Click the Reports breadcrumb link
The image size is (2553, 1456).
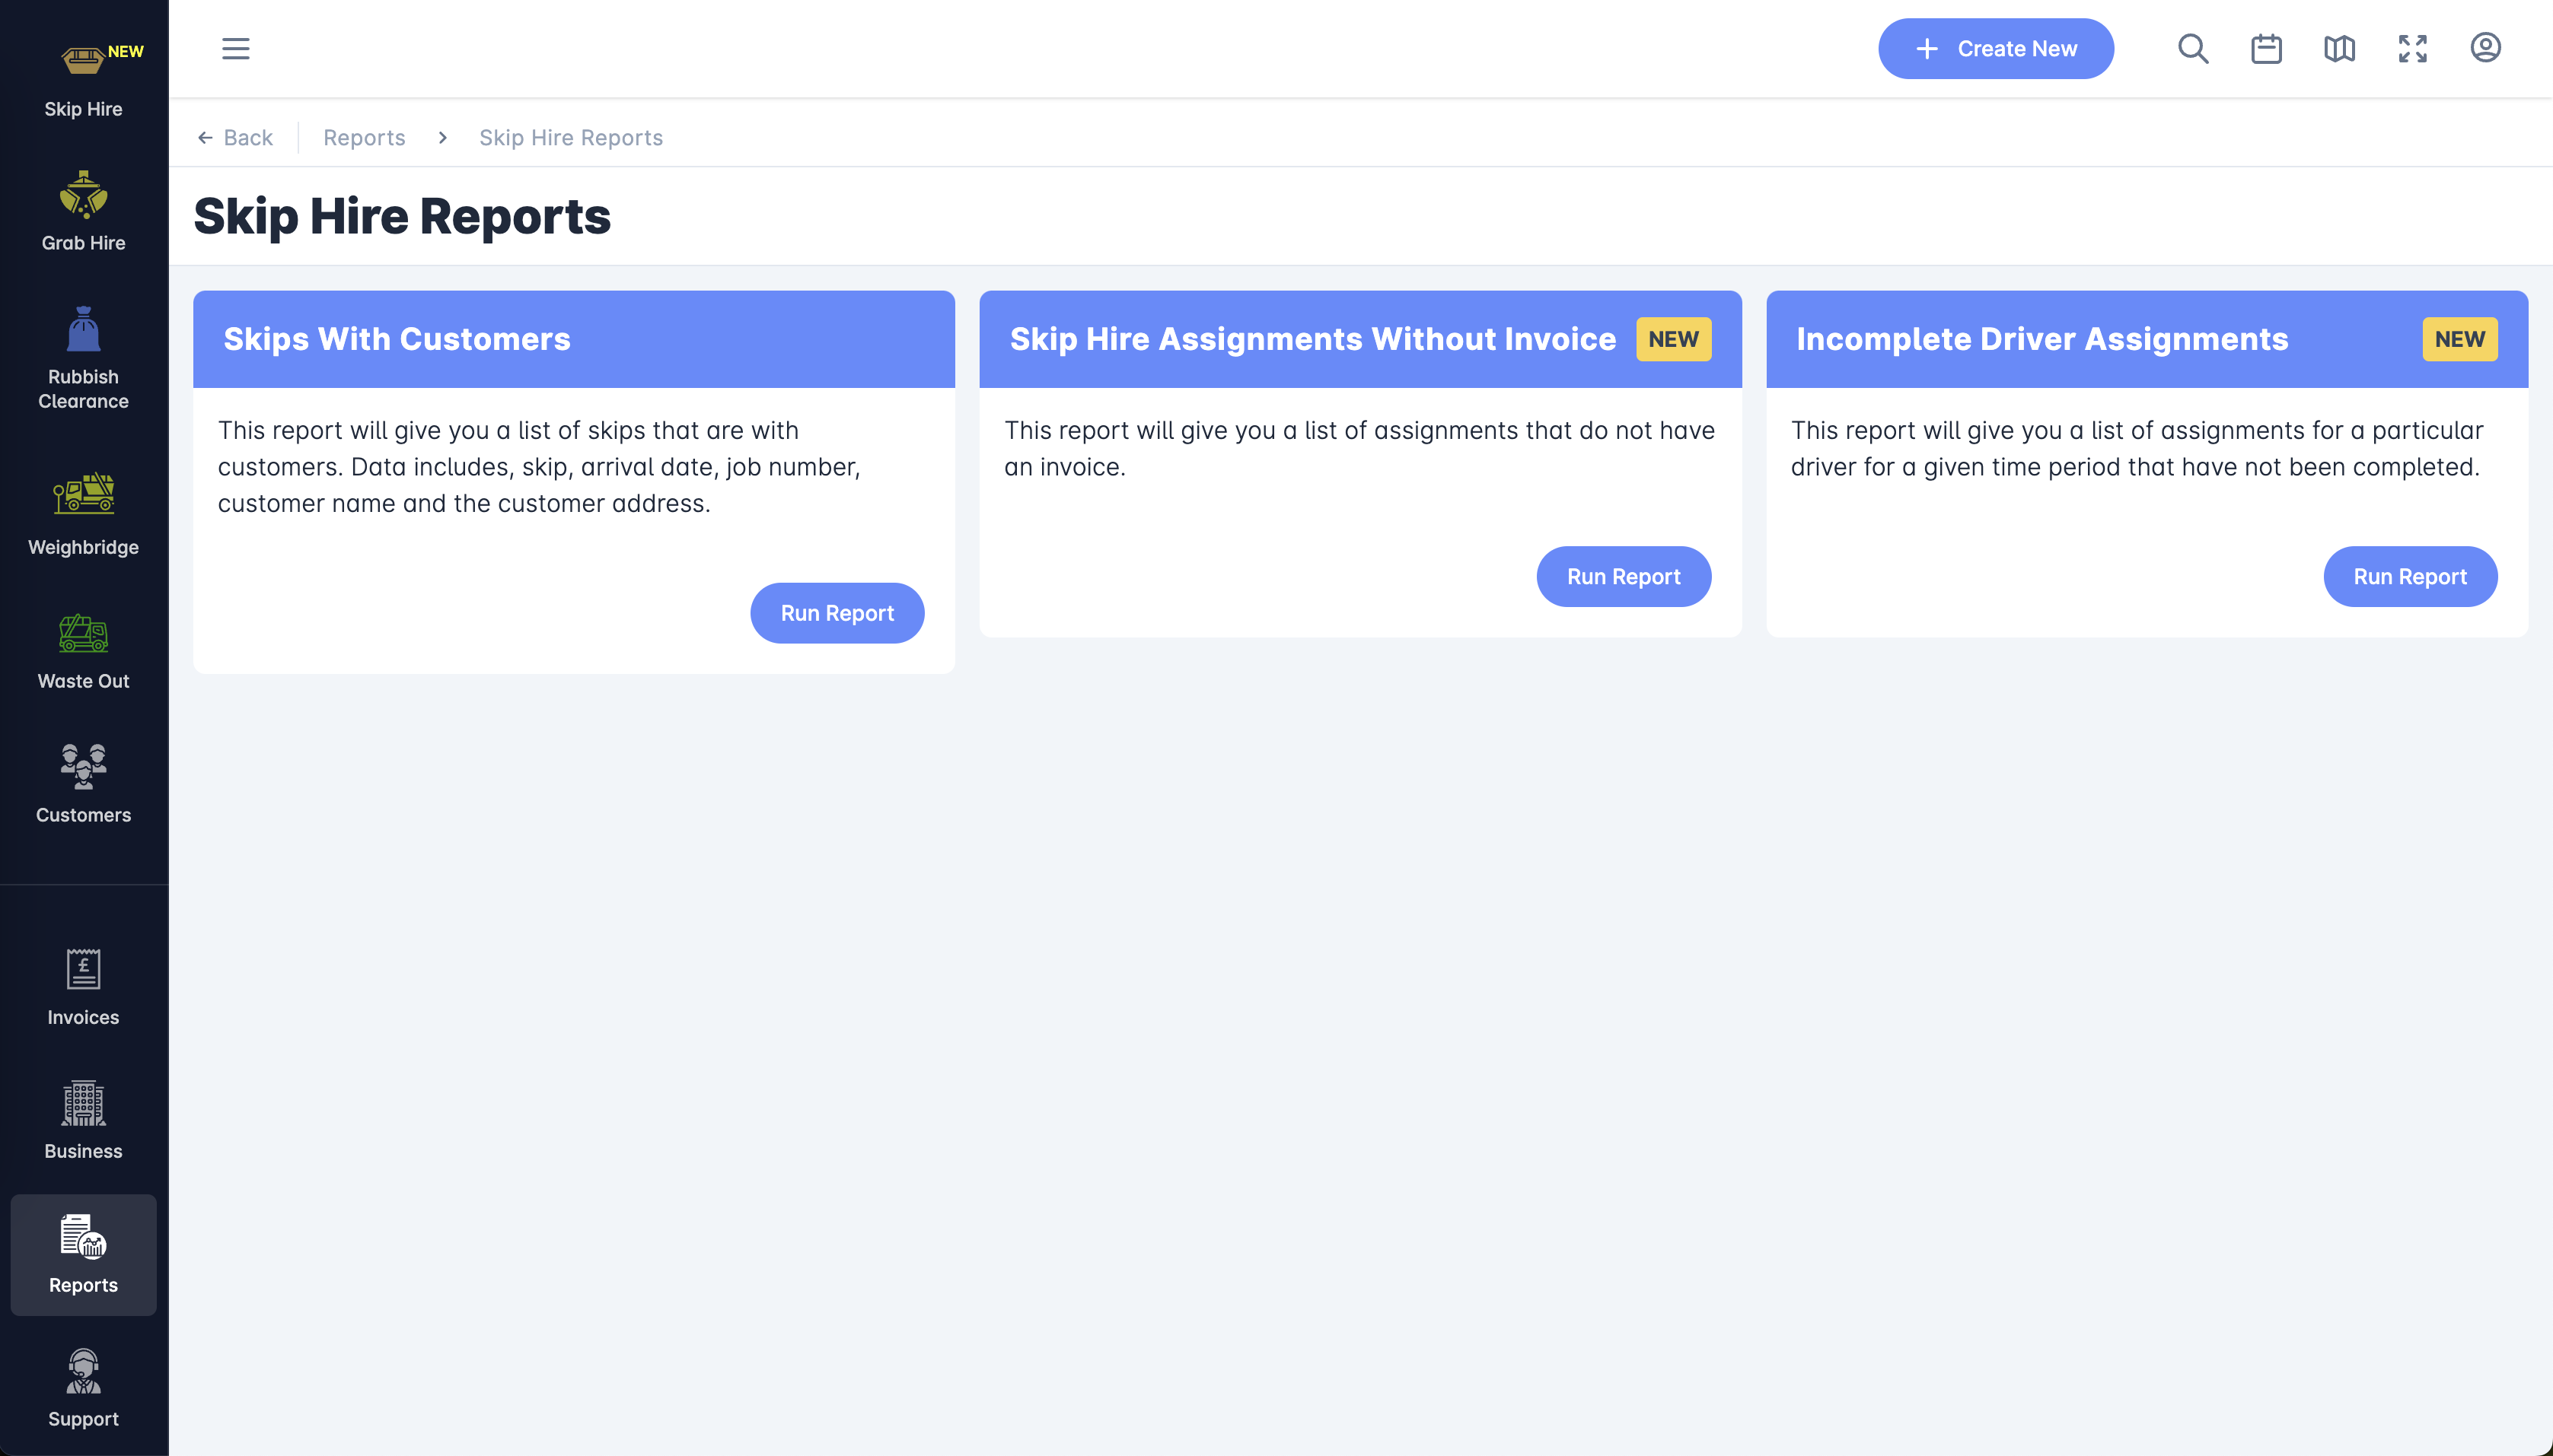coord(364,137)
